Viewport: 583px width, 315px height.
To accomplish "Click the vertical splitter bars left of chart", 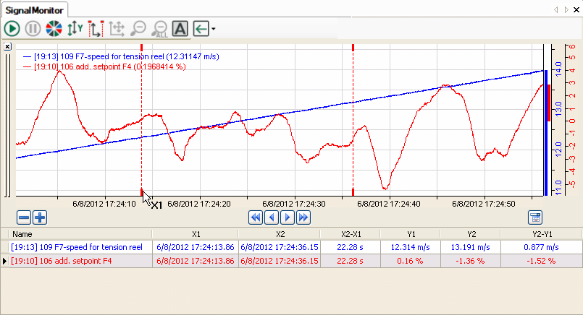I will 7,125.
